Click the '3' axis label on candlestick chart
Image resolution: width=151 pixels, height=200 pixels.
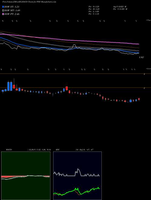click(x=144, y=74)
